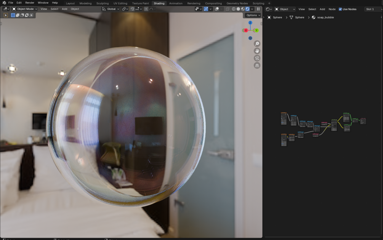Select wireframe viewport shading mode
Viewport: 383px width, 240px height.
[234, 9]
